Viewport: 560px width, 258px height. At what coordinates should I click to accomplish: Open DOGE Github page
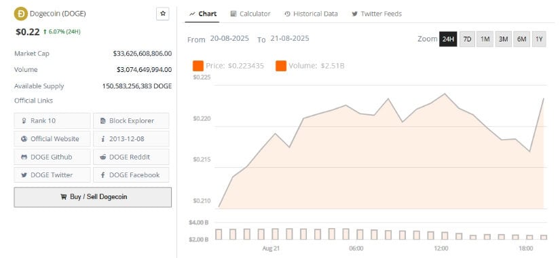[x=52, y=157]
